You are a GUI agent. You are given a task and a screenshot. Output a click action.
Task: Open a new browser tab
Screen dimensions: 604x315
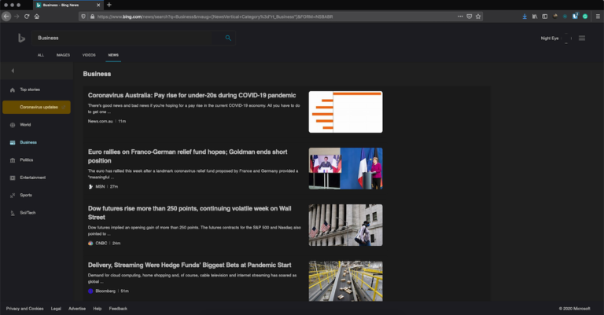pos(109,5)
